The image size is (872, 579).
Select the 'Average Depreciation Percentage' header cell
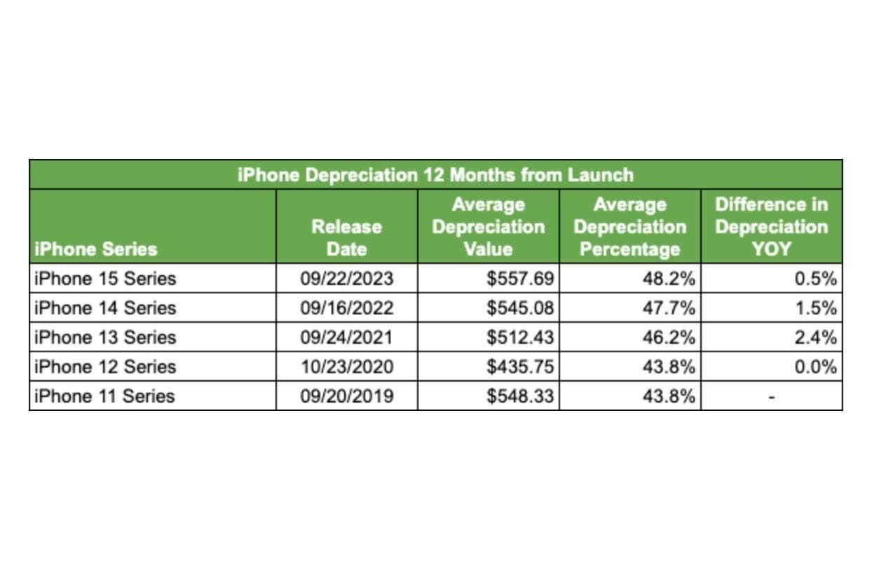click(x=630, y=226)
